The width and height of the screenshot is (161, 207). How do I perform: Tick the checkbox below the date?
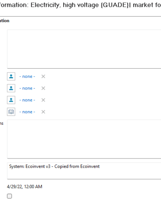[9, 196]
